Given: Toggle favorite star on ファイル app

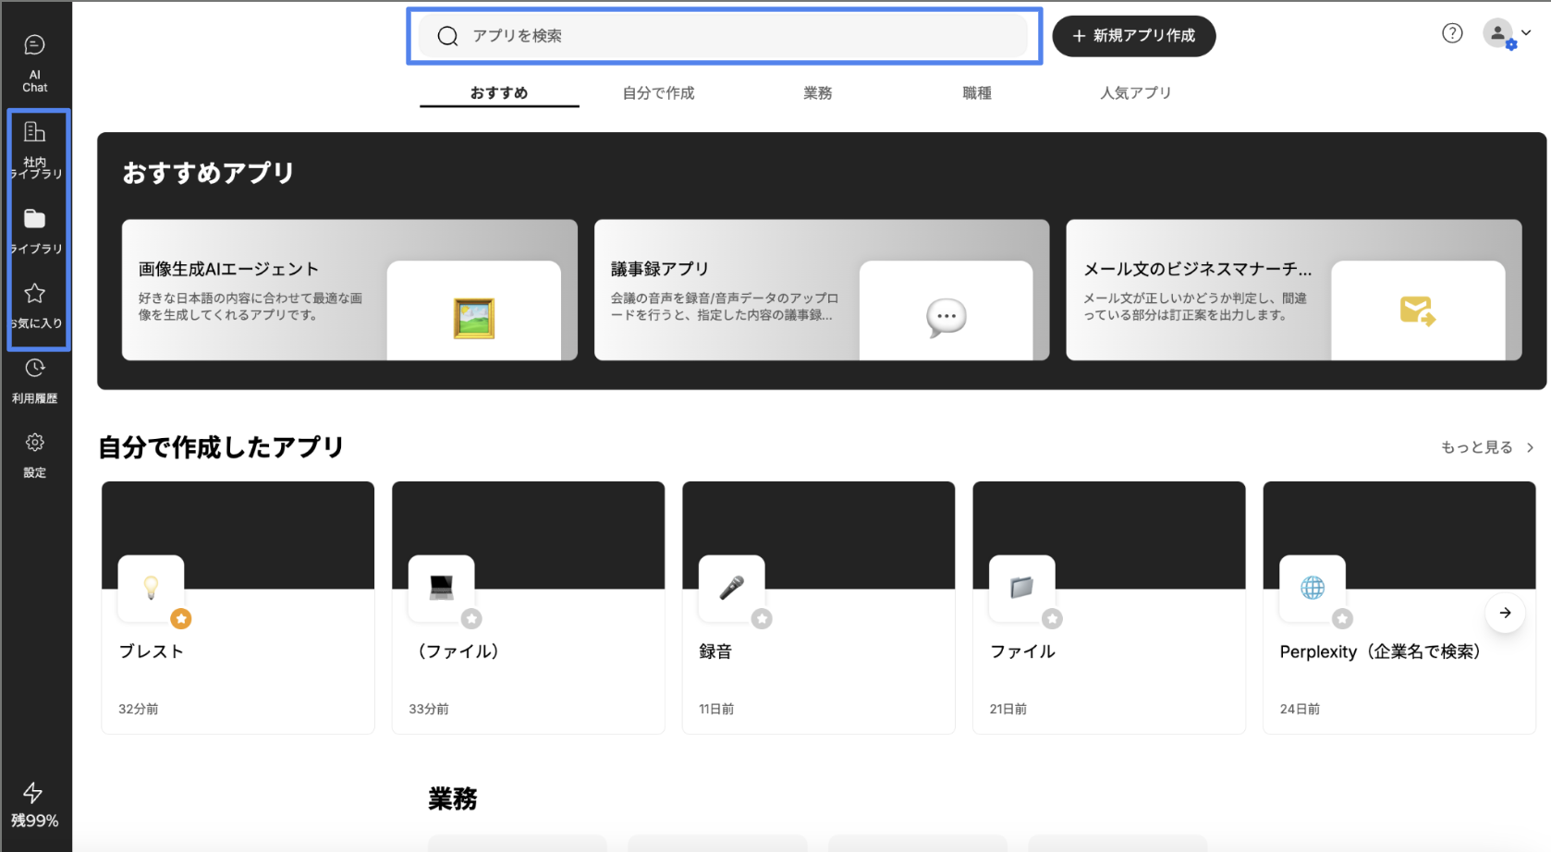Looking at the screenshot, I should [1052, 619].
